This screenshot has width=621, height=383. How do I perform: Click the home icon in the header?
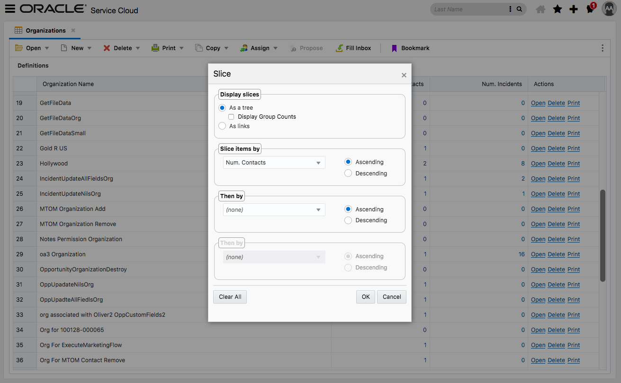pyautogui.click(x=540, y=9)
